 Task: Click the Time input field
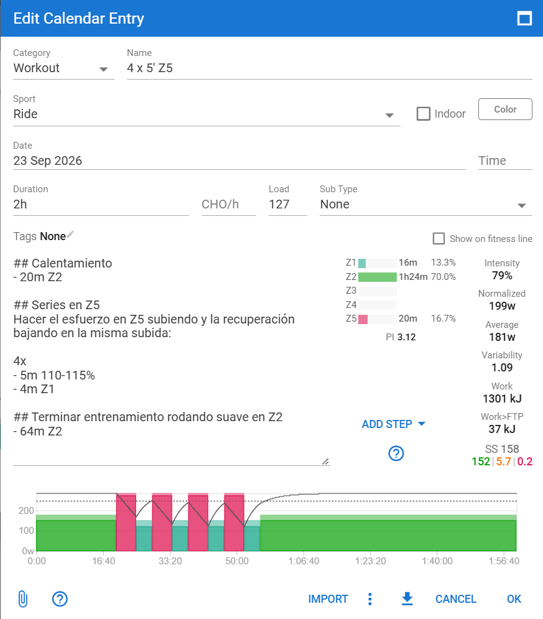tap(505, 161)
